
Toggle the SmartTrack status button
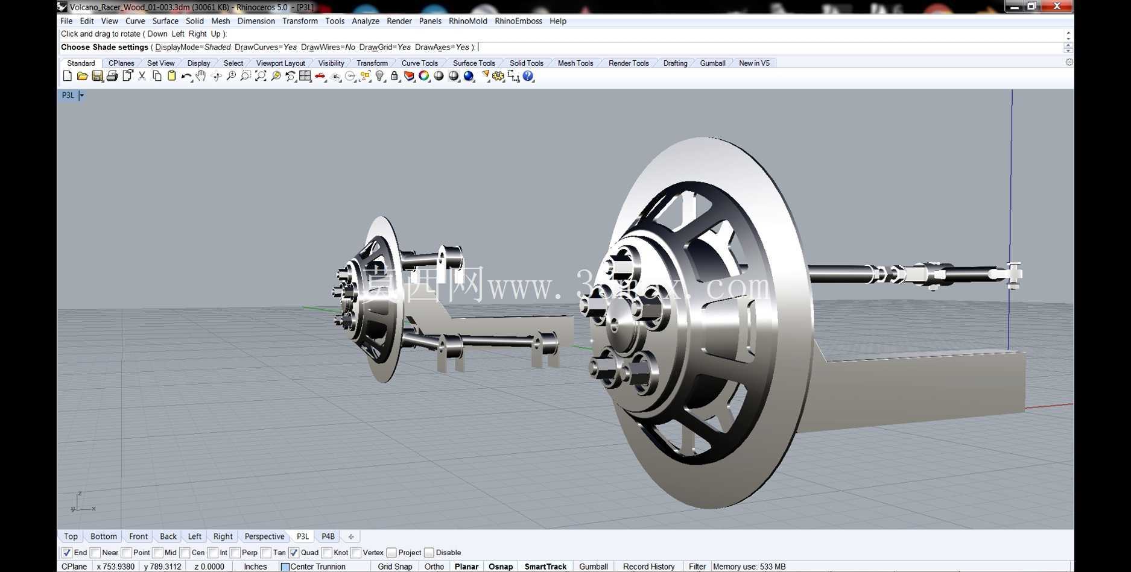point(545,567)
